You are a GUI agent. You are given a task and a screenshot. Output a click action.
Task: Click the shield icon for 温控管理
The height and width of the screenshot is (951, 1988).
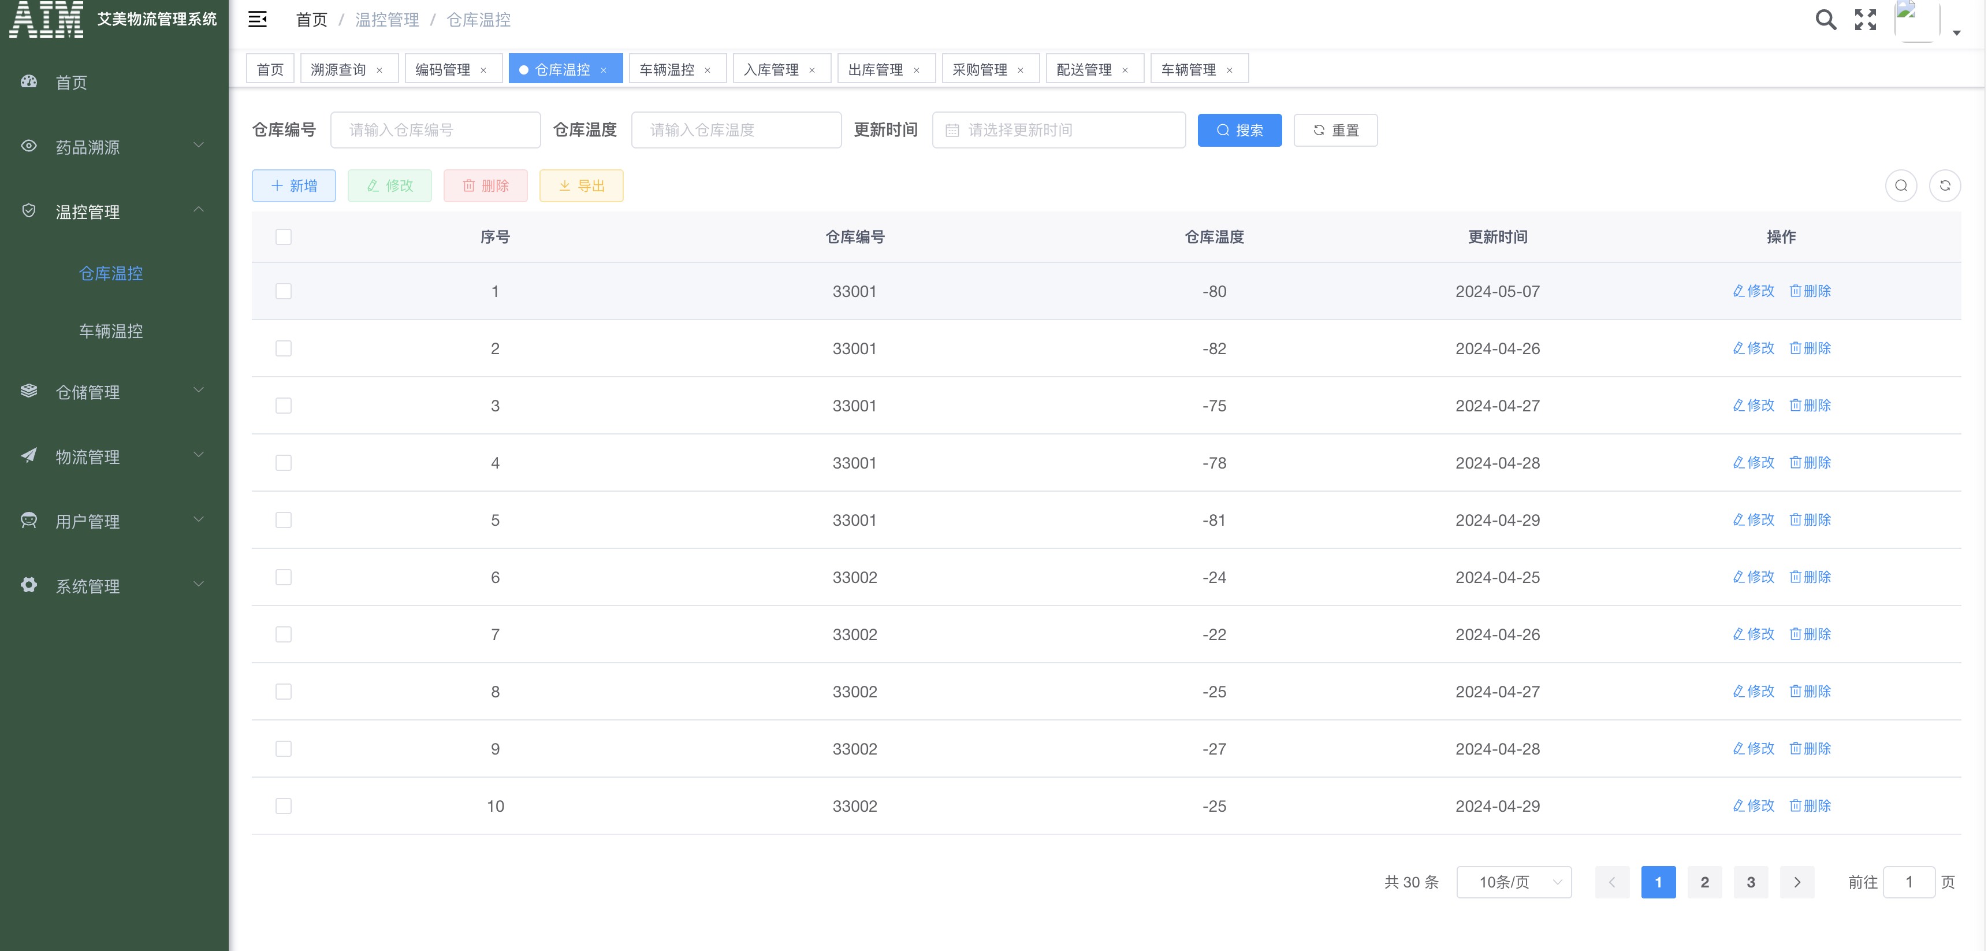28,211
